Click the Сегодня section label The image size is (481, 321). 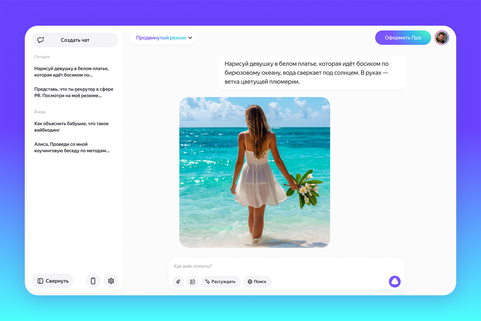click(42, 57)
